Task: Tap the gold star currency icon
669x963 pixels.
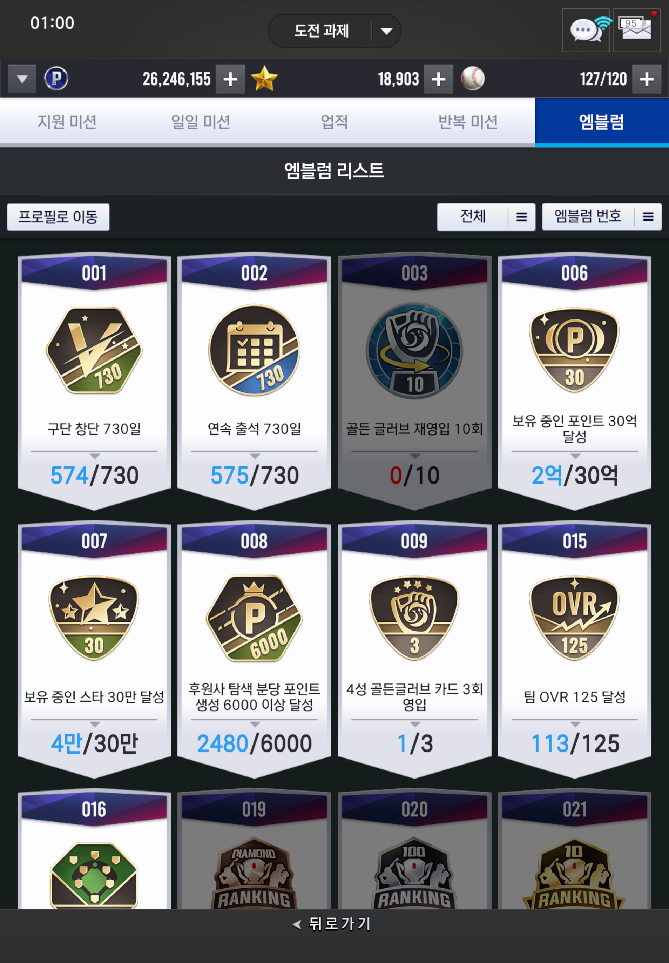Action: tap(264, 79)
